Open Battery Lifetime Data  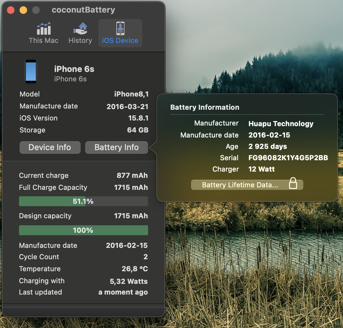tap(247, 185)
